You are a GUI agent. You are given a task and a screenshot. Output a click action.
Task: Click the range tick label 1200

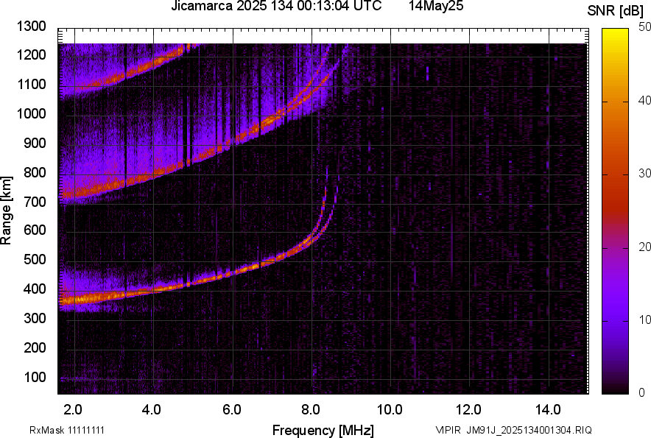tap(31, 54)
